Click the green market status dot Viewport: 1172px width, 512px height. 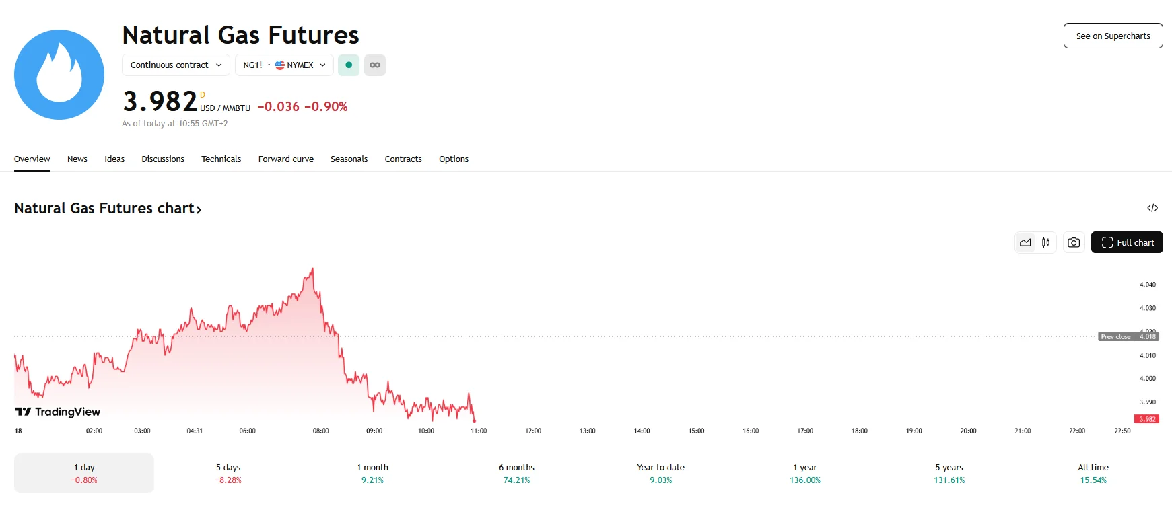pyautogui.click(x=348, y=65)
